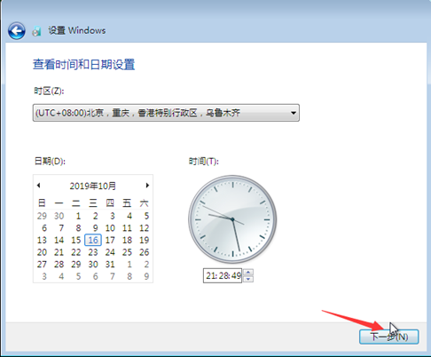This screenshot has width=431, height=357.
Task: Select October 17 in the calendar
Action: [x=110, y=240]
